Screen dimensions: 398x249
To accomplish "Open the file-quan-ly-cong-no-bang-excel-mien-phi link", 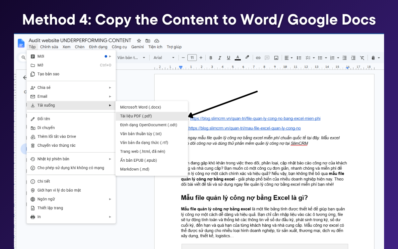I will click(255, 119).
